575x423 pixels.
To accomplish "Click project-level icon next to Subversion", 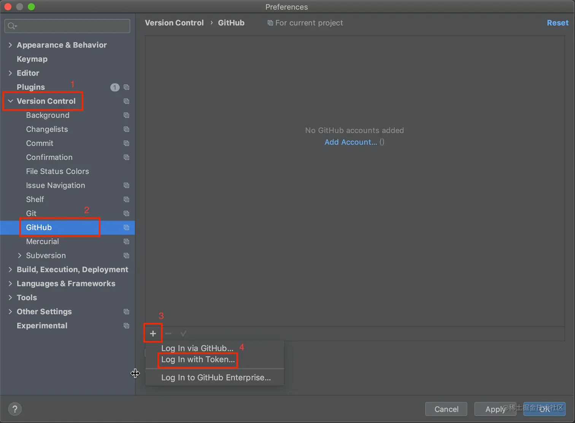I will tap(127, 256).
